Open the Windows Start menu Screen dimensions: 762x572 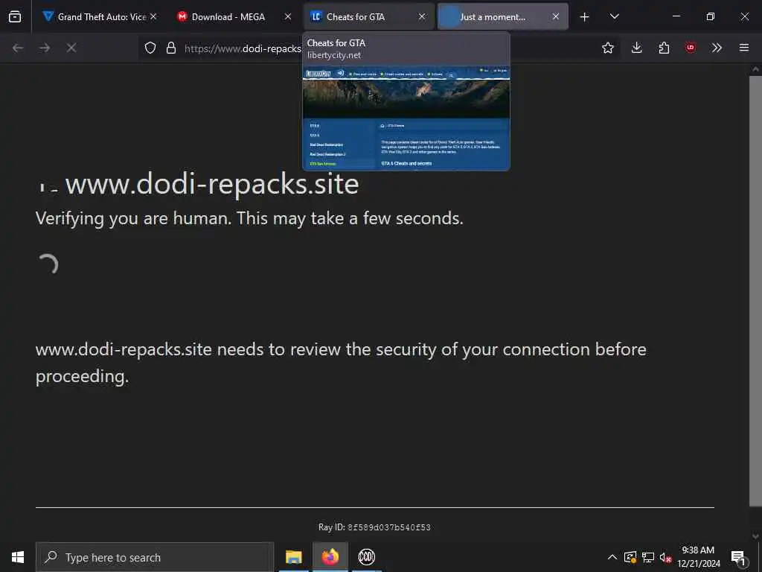[18, 557]
